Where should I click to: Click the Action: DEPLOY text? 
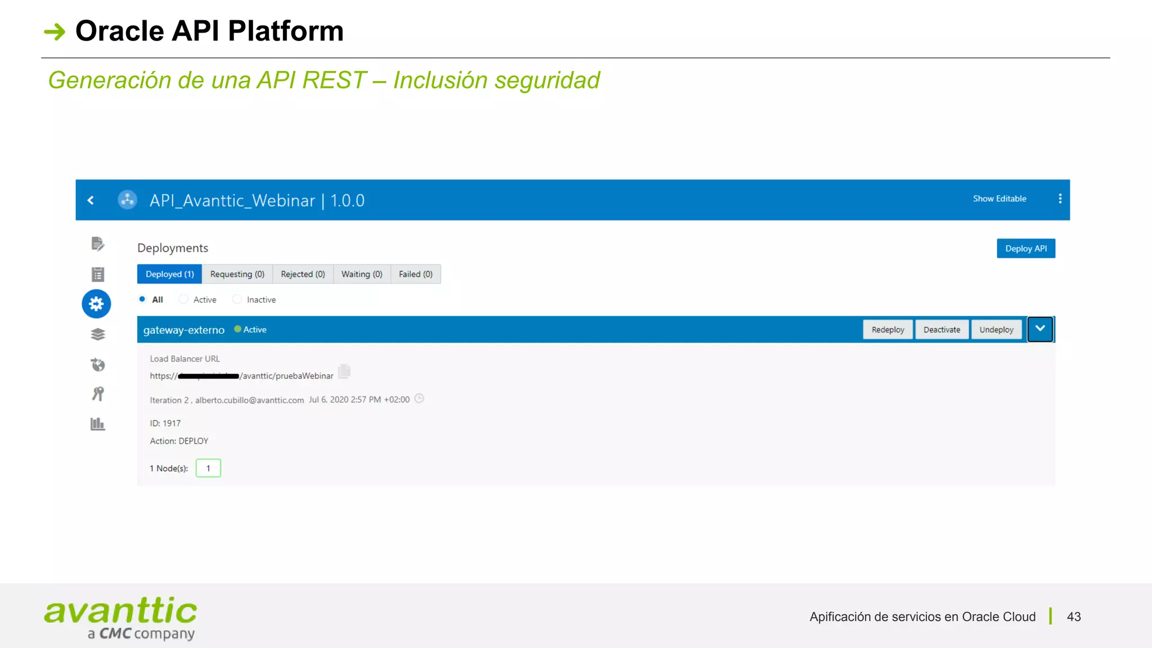click(x=179, y=441)
